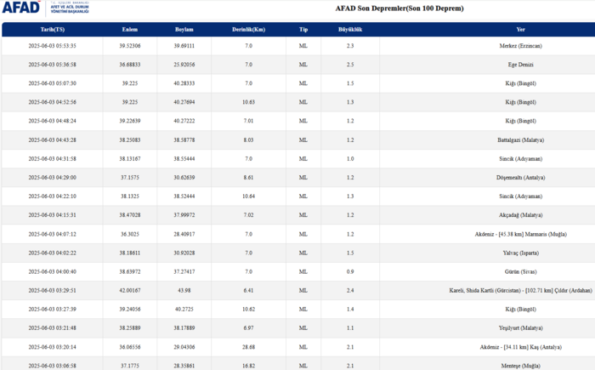
Task: Click depth value 10.63
Action: [248, 102]
